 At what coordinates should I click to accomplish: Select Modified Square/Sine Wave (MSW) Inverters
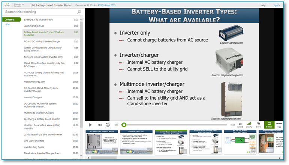[51, 127]
